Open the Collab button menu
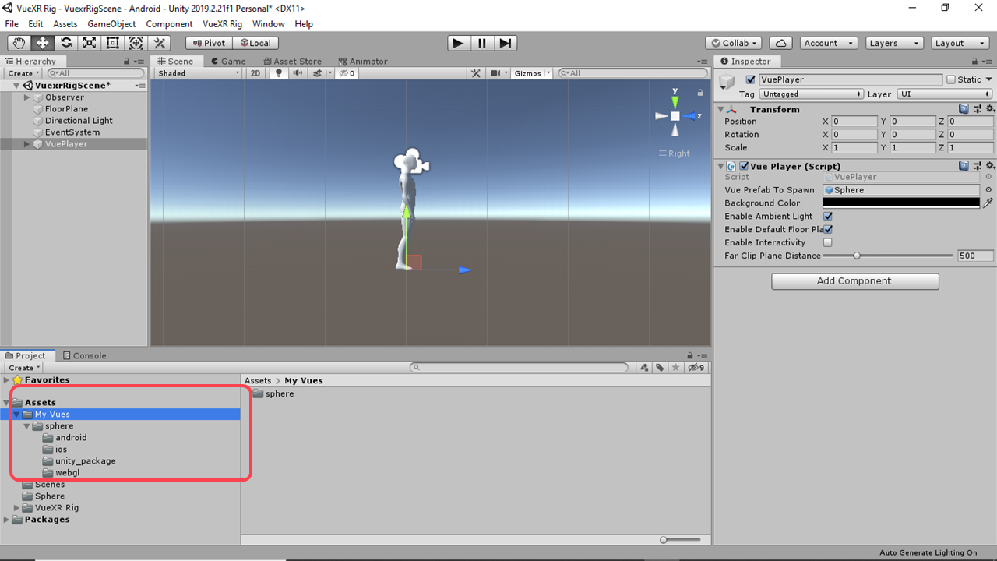The height and width of the screenshot is (561, 997). coord(735,43)
